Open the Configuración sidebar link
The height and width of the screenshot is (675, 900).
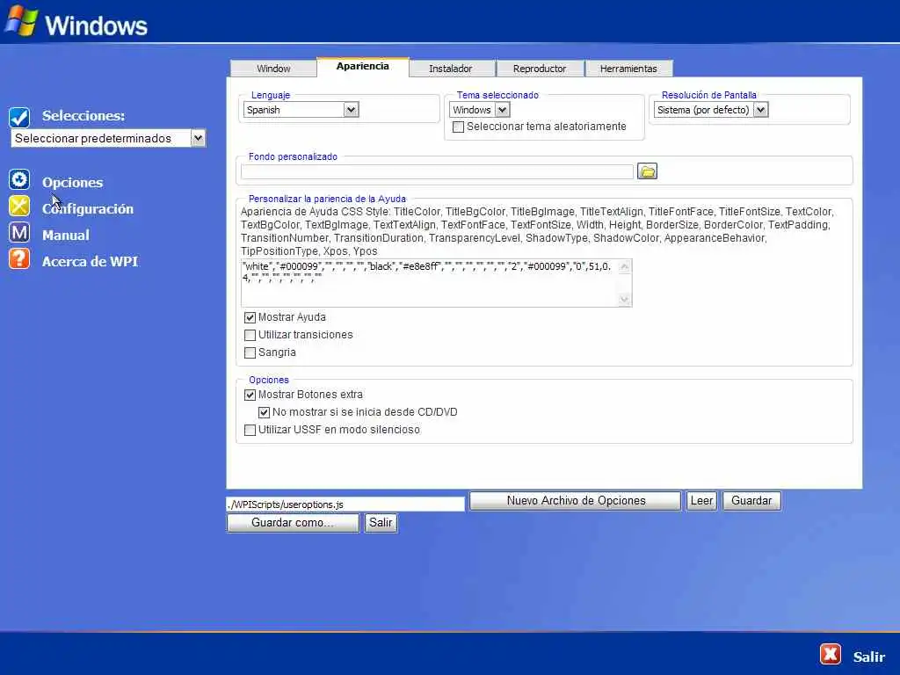pyautogui.click(x=88, y=209)
